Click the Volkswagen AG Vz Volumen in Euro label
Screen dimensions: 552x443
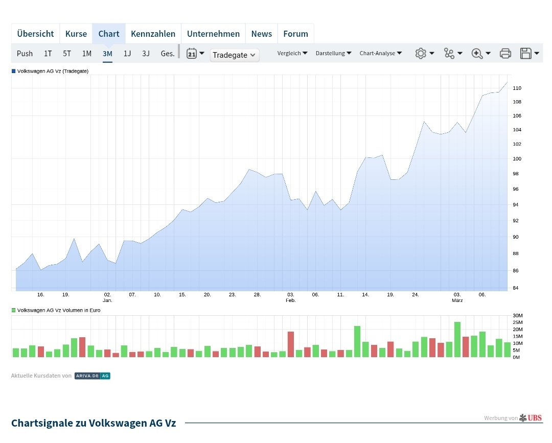tap(59, 310)
